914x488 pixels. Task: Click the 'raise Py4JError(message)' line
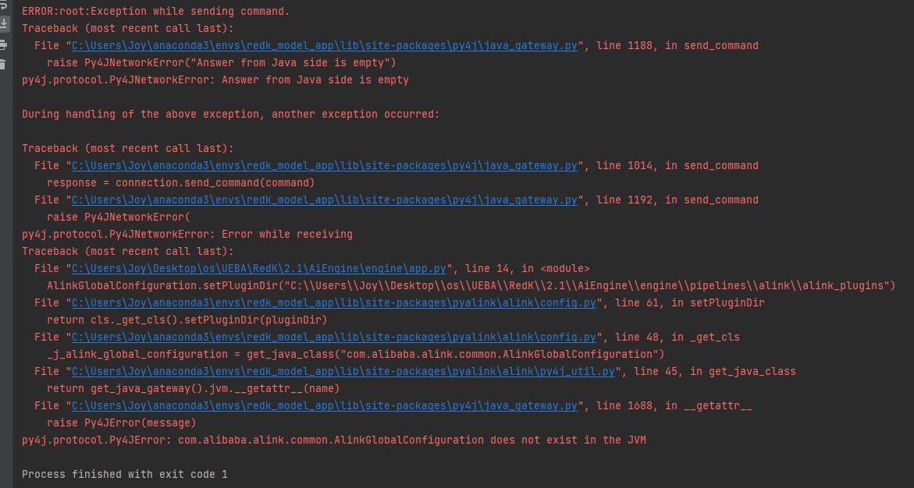pyautogui.click(x=122, y=423)
